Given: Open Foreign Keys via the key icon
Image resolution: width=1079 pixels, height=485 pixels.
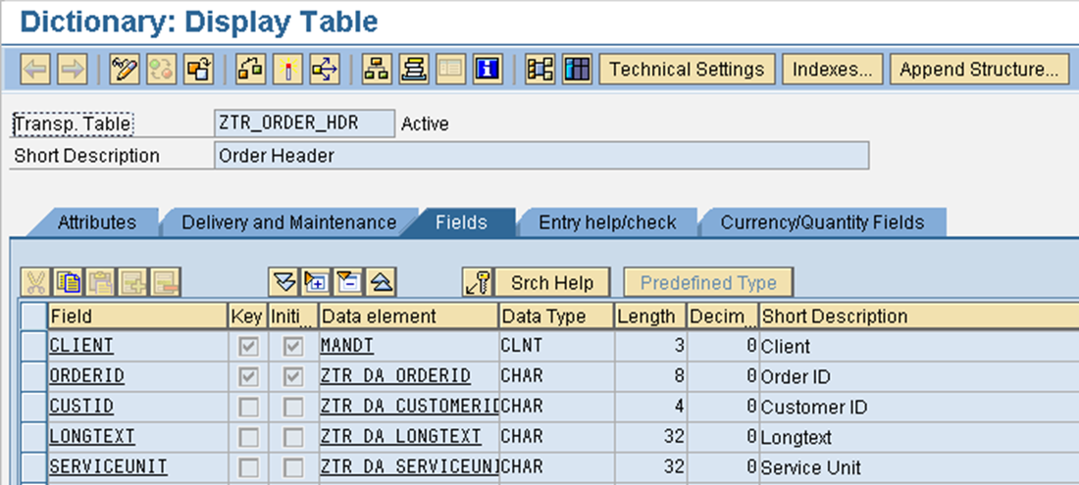Looking at the screenshot, I should pos(478,283).
